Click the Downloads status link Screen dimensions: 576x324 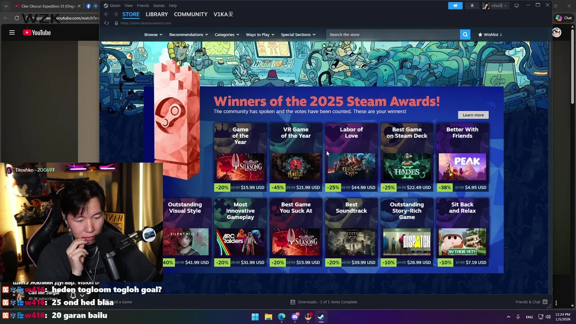tap(327, 302)
